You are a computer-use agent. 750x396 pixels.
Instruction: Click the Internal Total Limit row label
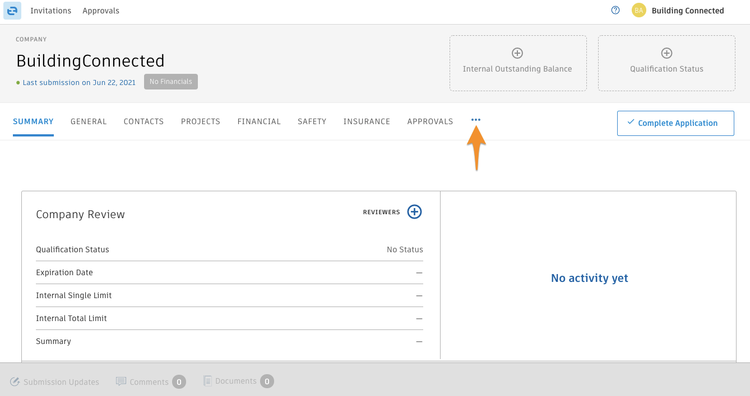click(x=71, y=318)
